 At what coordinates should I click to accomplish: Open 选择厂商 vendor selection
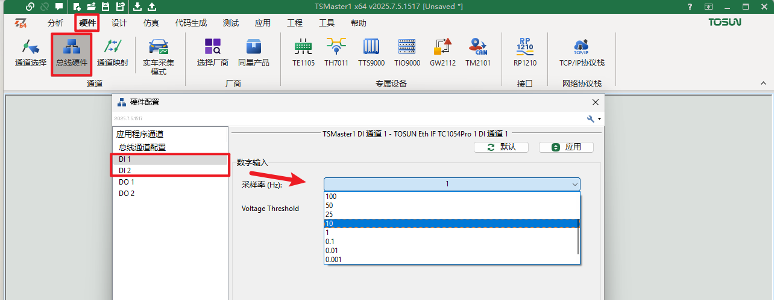(x=213, y=53)
